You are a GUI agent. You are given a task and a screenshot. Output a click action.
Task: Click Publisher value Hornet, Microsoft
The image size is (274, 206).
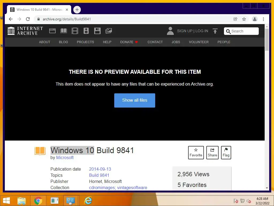pyautogui.click(x=105, y=182)
